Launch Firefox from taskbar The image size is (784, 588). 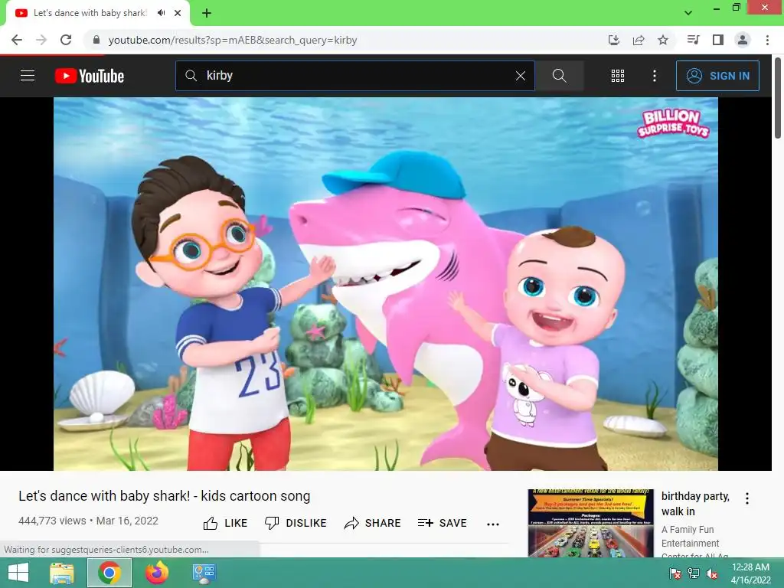coord(156,573)
